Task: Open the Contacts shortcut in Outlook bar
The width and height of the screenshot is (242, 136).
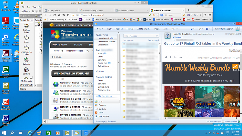Action: pos(26,71)
